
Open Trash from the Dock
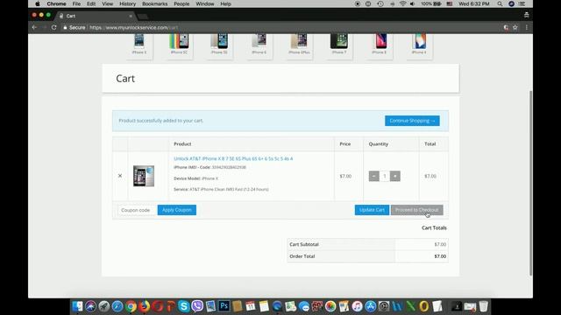[483, 306]
